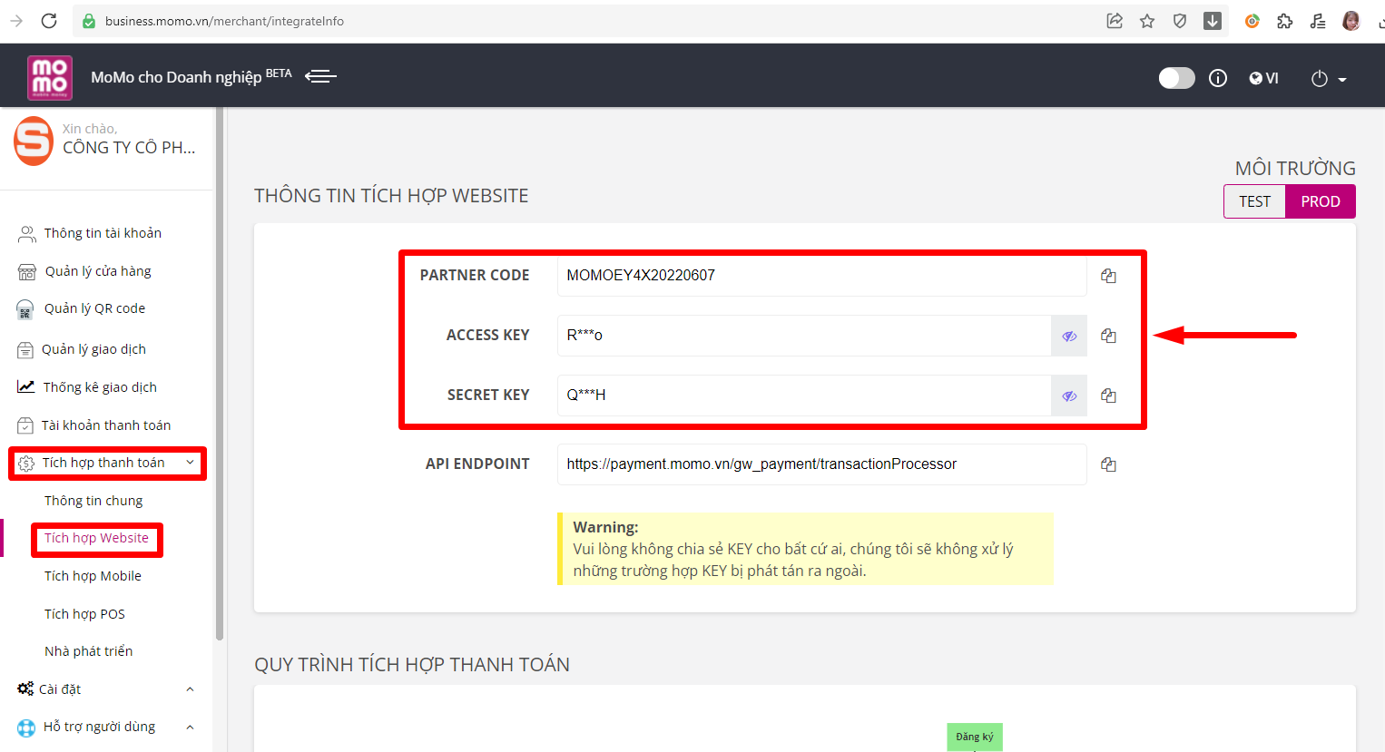Select Tích hợp Website submenu
Screen dimensions: 1385x752
pos(96,538)
